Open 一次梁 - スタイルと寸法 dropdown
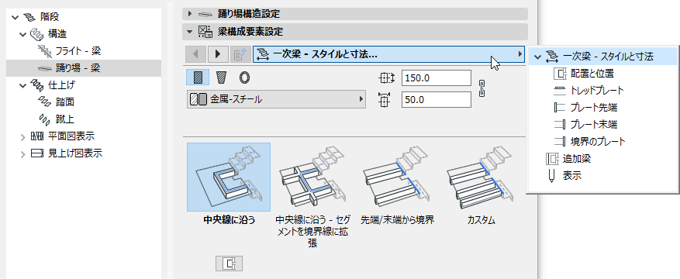This screenshot has width=680, height=279. point(388,54)
